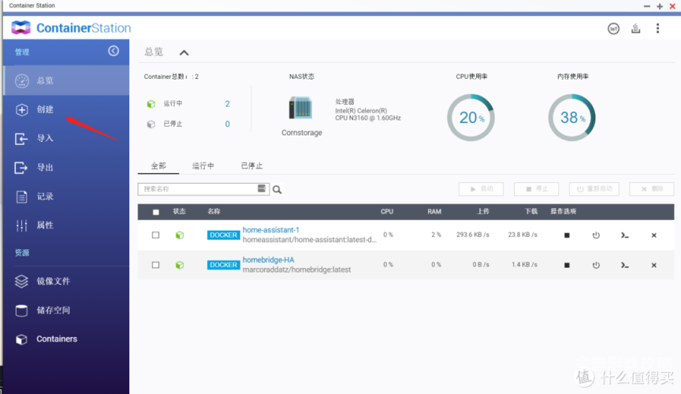Stop home-assistant-1 with square icon
Image resolution: width=681 pixels, height=394 pixels.
(567, 236)
